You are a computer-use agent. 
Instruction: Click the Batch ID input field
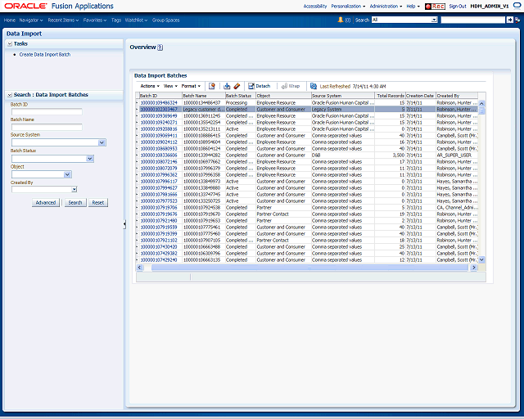[x=47, y=112]
